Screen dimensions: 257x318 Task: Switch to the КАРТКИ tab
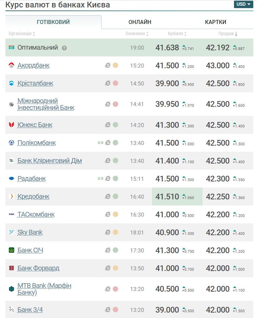215,22
